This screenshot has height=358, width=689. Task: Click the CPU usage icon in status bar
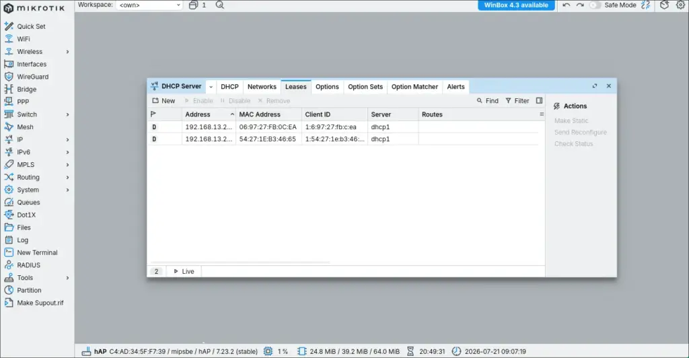click(268, 351)
